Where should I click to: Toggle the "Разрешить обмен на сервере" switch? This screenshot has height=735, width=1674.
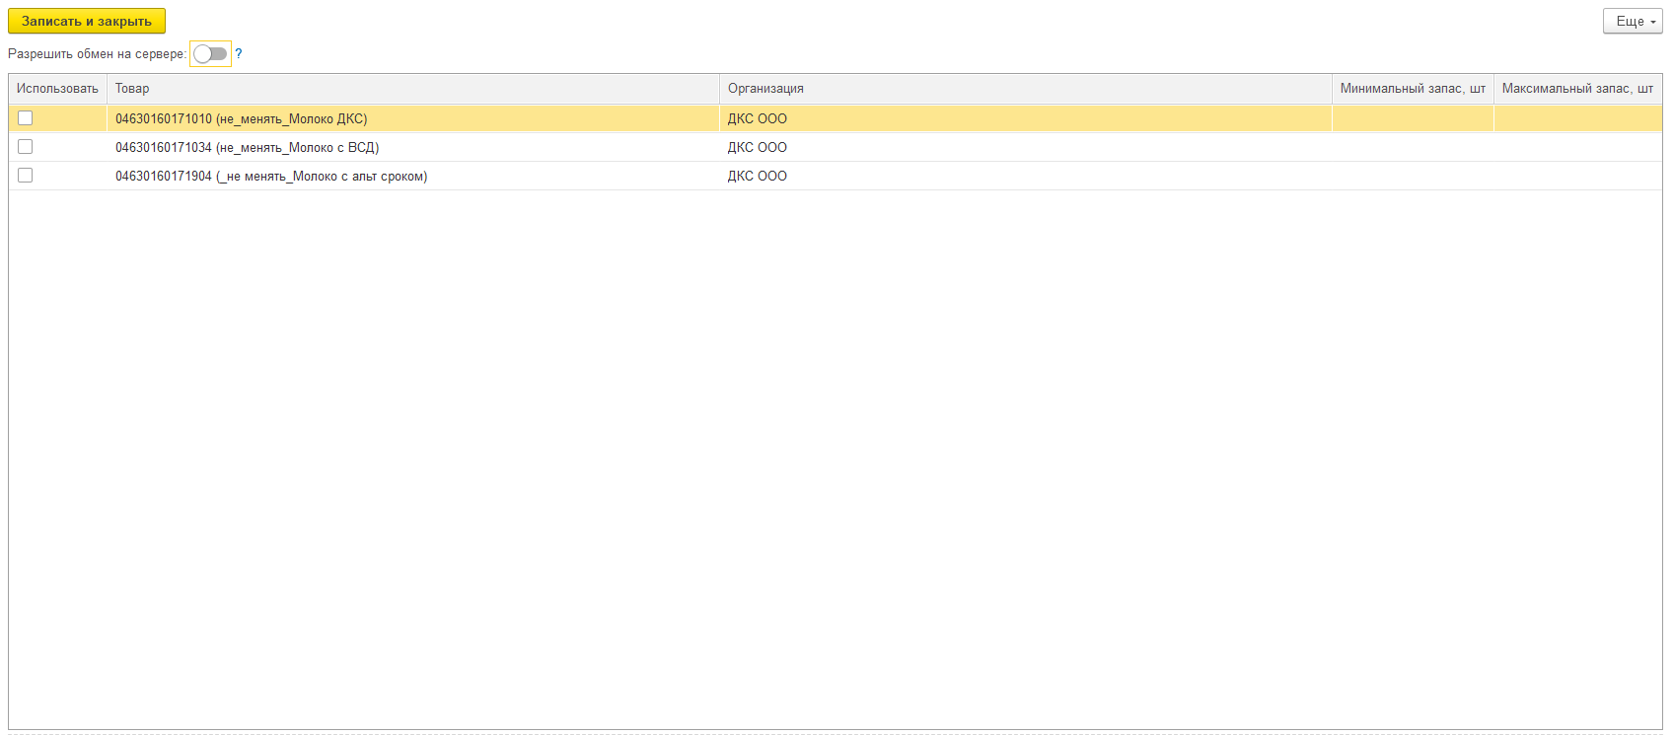210,54
